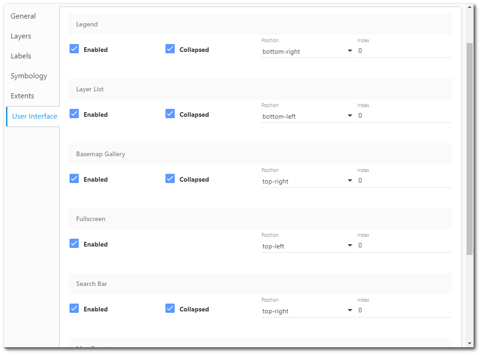Toggle Collapsed for the Basemap Gallery

170,178
